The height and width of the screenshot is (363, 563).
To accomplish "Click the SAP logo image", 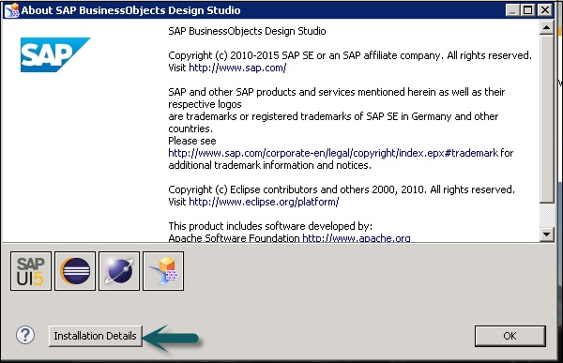I will [55, 54].
